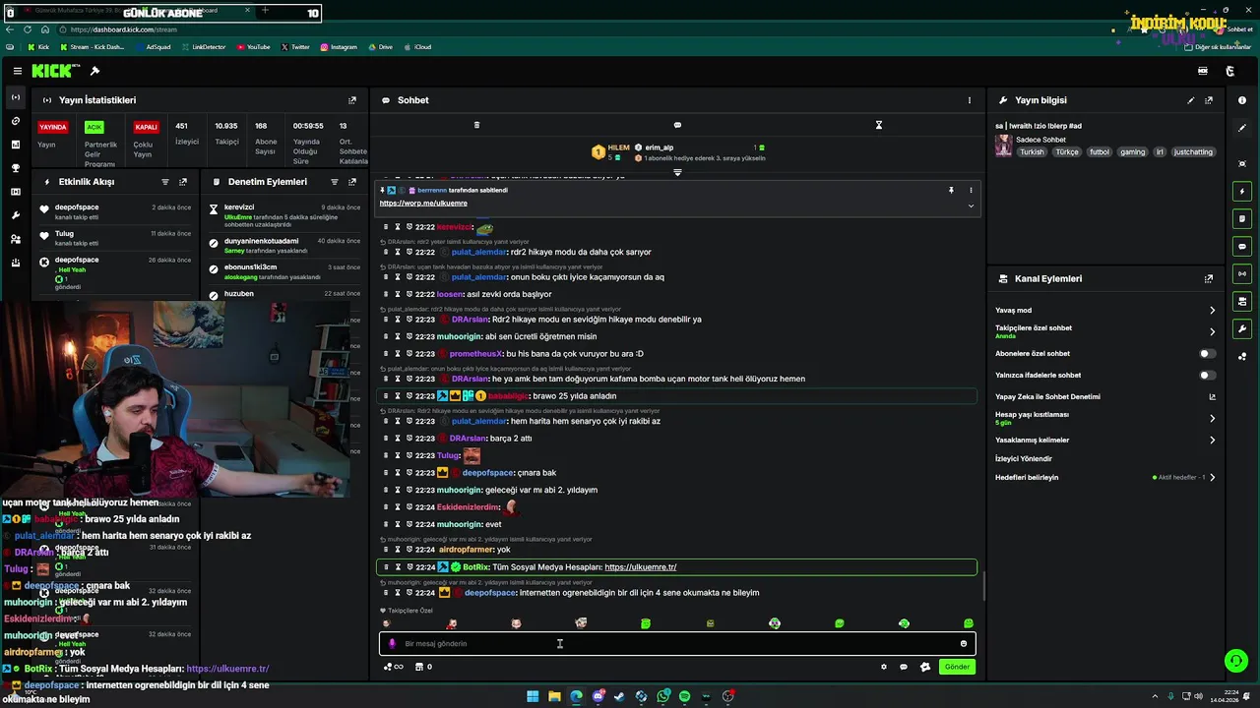Image resolution: width=1260 pixels, height=708 pixels.
Task: Click the İzleyici Yönlendir option
Action: tap(1024, 458)
